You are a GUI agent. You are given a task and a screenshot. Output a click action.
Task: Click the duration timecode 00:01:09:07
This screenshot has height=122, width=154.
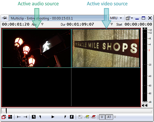[x=80, y=24]
